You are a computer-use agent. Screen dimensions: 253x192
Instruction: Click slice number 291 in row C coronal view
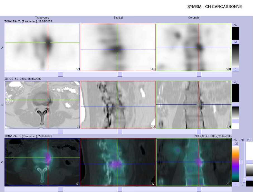(229, 184)
